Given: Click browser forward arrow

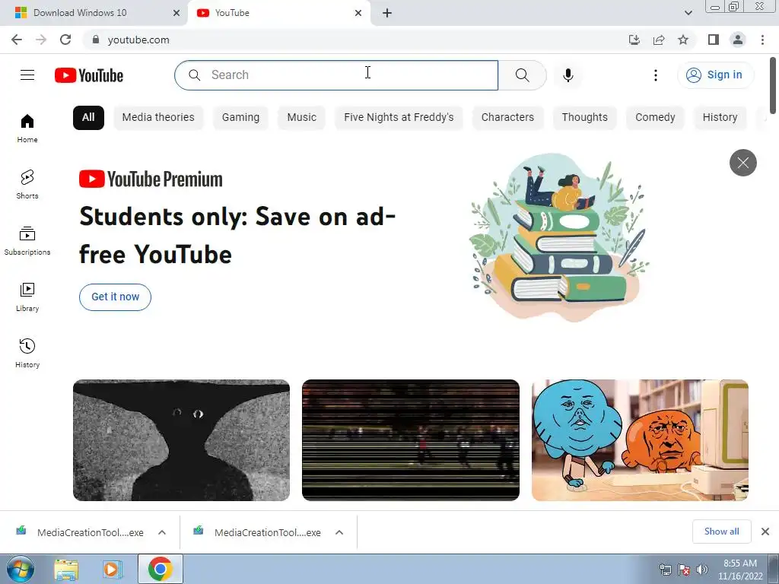Looking at the screenshot, I should [41, 40].
